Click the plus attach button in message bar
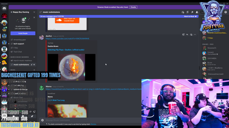Viewport: 229px width, 128px height. [x=42, y=120]
